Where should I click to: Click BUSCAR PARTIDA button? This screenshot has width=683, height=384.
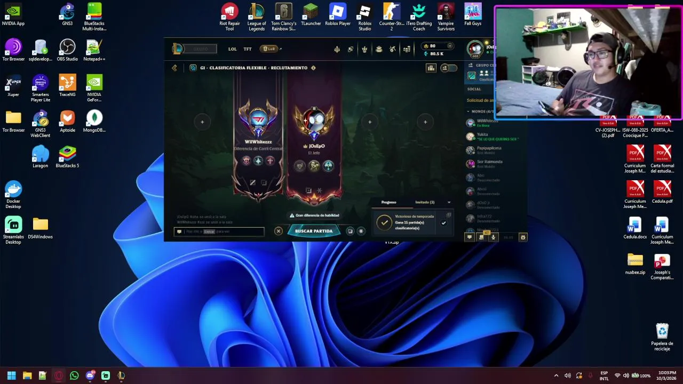pos(314,231)
